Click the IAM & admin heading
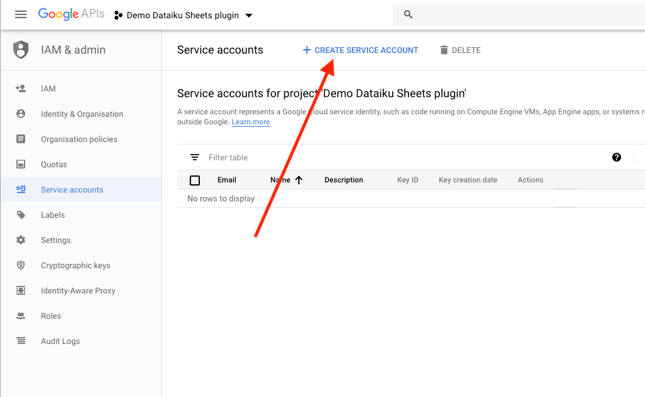This screenshot has height=397, width=645. pos(73,50)
